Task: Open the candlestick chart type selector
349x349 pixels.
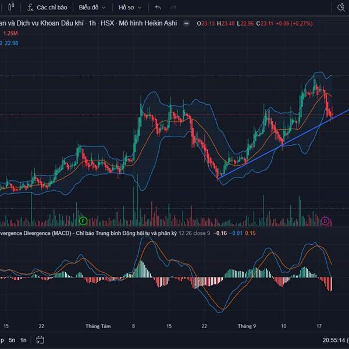Action: point(8,8)
